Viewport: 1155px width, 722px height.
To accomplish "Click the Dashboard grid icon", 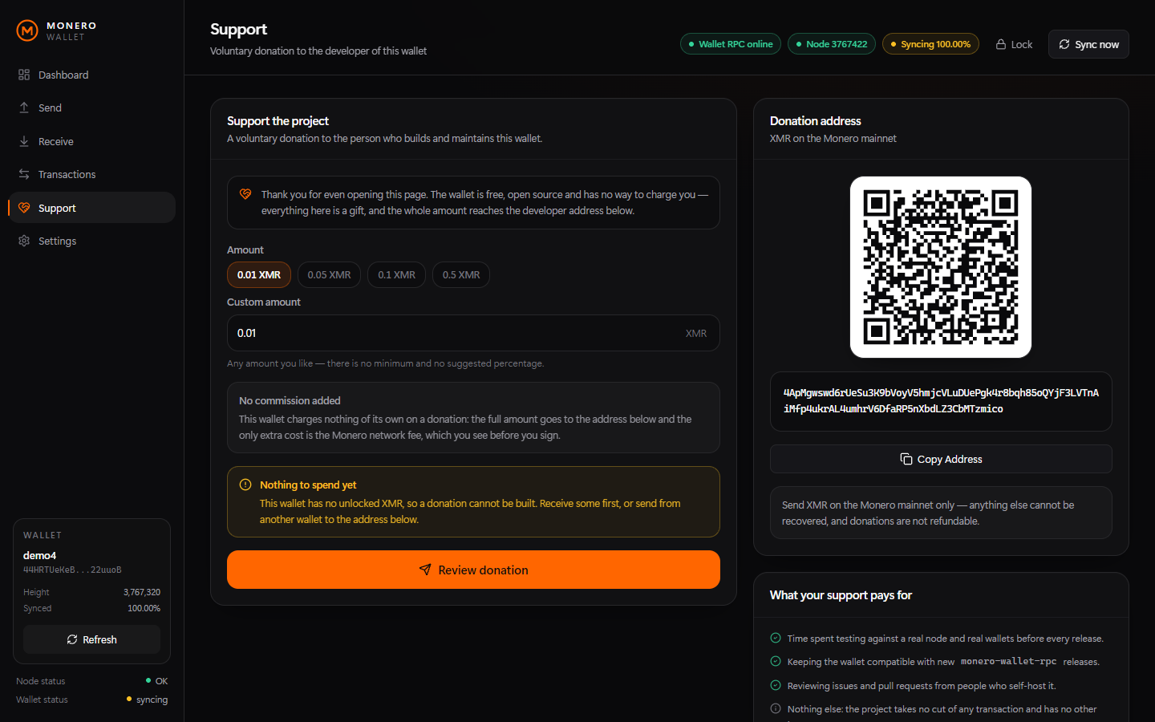I will pyautogui.click(x=24, y=75).
